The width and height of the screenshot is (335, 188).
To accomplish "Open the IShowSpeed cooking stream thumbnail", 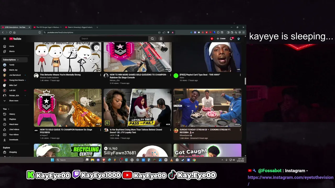I will 207,108.
